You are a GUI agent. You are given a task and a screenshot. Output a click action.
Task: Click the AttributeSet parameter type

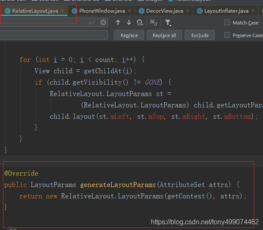tap(182, 185)
